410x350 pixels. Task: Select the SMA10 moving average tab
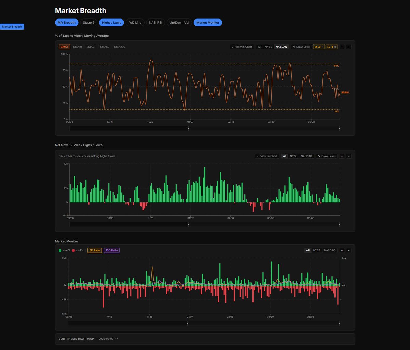tap(78, 47)
